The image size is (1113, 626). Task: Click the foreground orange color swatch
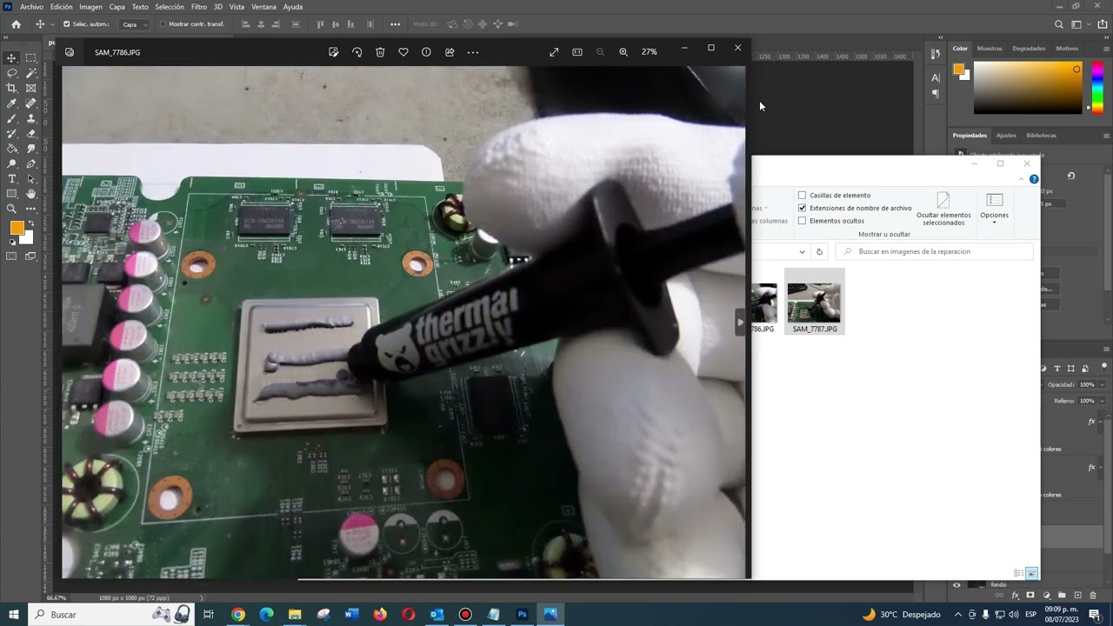click(x=17, y=228)
